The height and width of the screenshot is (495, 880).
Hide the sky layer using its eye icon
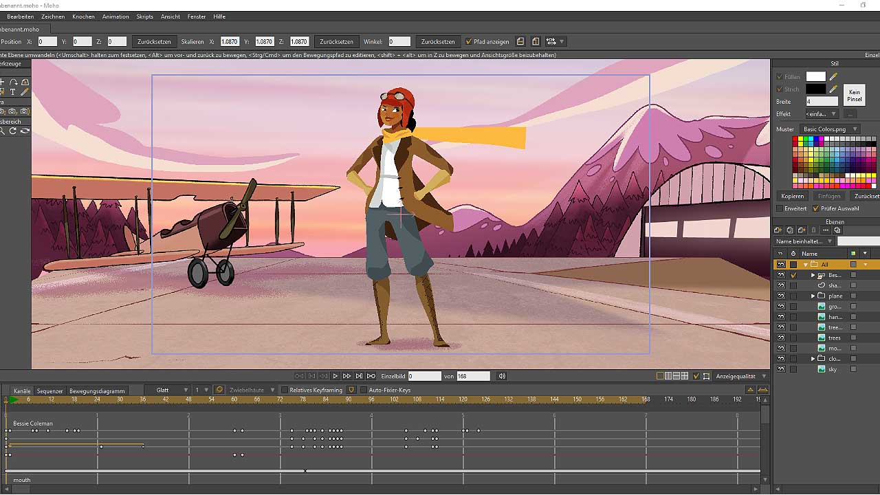coord(781,369)
